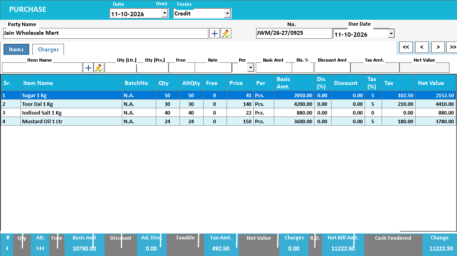Click the invoice No. field JWM/26-27/0925
457x256 pixels.
click(x=294, y=33)
